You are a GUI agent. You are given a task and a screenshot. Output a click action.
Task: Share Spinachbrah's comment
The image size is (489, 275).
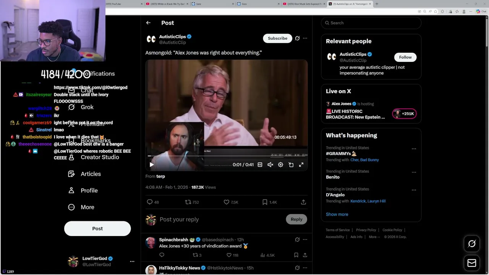click(x=305, y=255)
